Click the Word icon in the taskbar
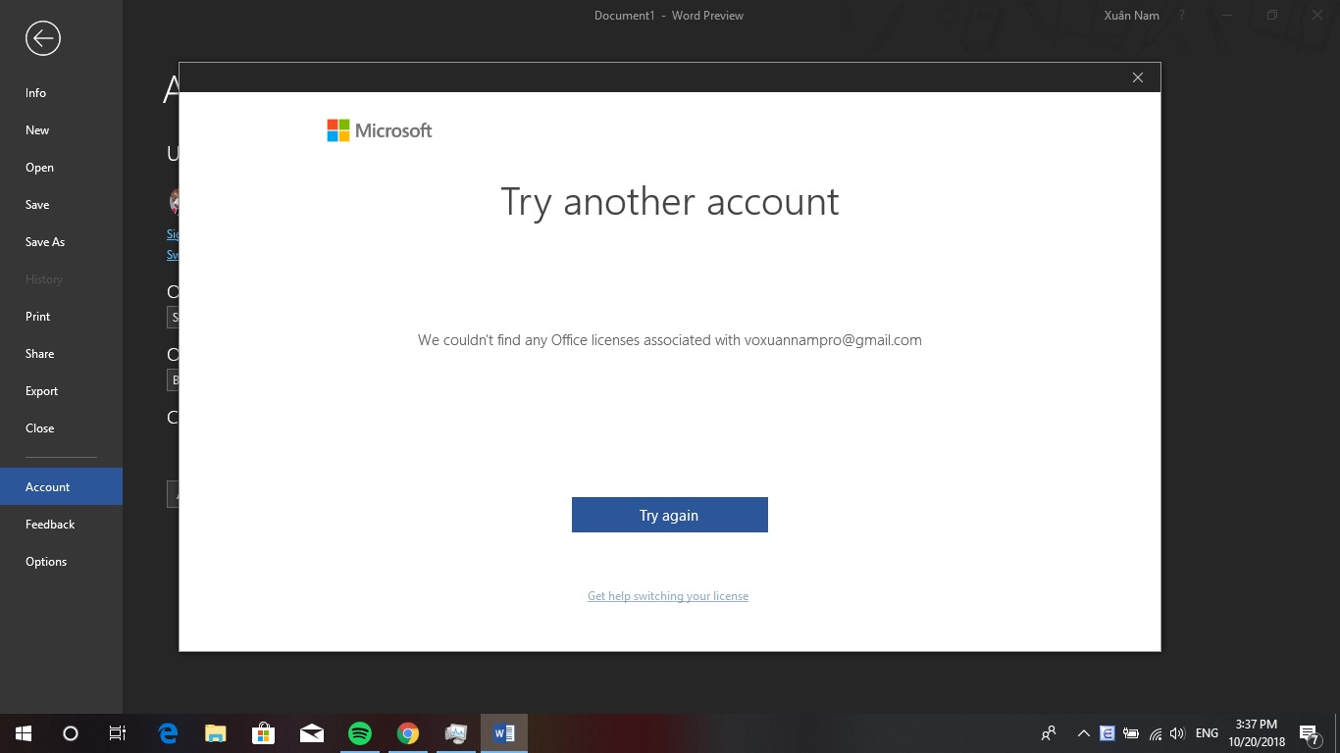Viewport: 1340px width, 753px height. [504, 733]
